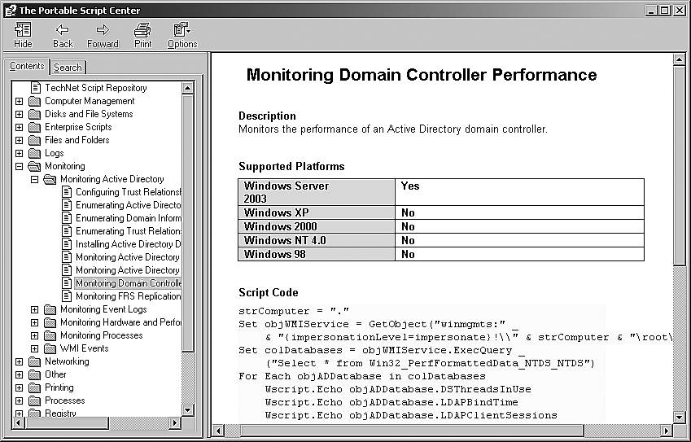Open Configuring Trust Relationships topic

click(128, 192)
